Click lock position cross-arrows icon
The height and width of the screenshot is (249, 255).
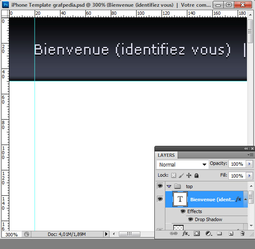(189, 175)
